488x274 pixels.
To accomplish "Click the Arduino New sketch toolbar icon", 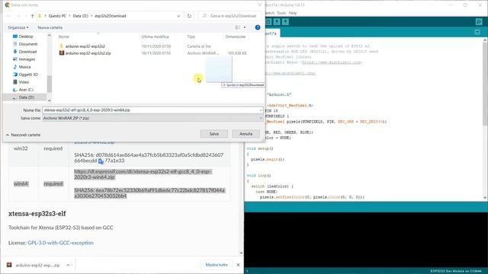I will [x=268, y=21].
